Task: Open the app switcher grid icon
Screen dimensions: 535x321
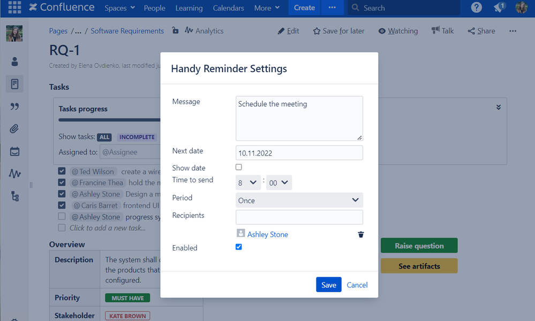Action: pyautogui.click(x=14, y=7)
